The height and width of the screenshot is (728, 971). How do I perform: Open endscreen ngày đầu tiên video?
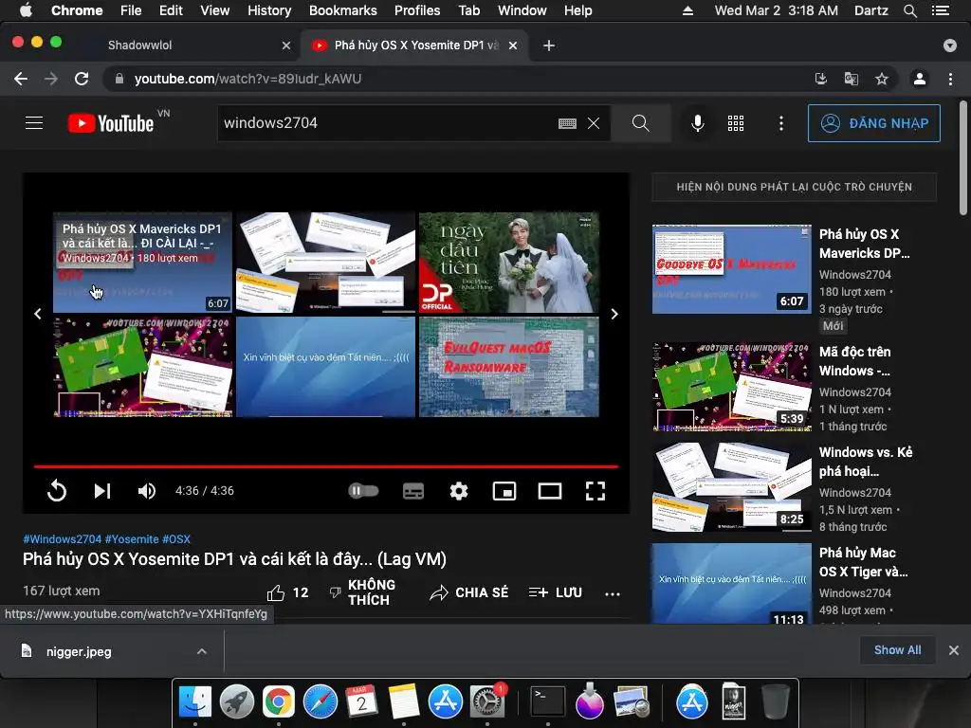509,263
